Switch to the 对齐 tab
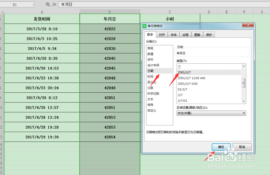 click(161, 35)
